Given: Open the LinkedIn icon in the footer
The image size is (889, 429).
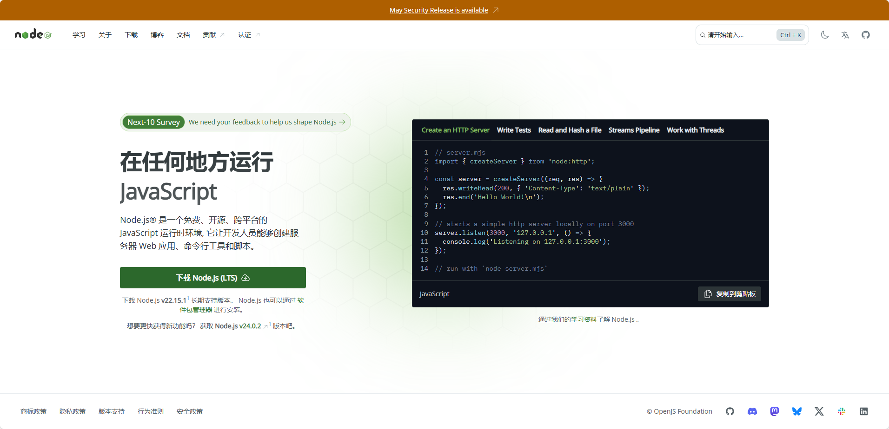Looking at the screenshot, I should point(864,411).
